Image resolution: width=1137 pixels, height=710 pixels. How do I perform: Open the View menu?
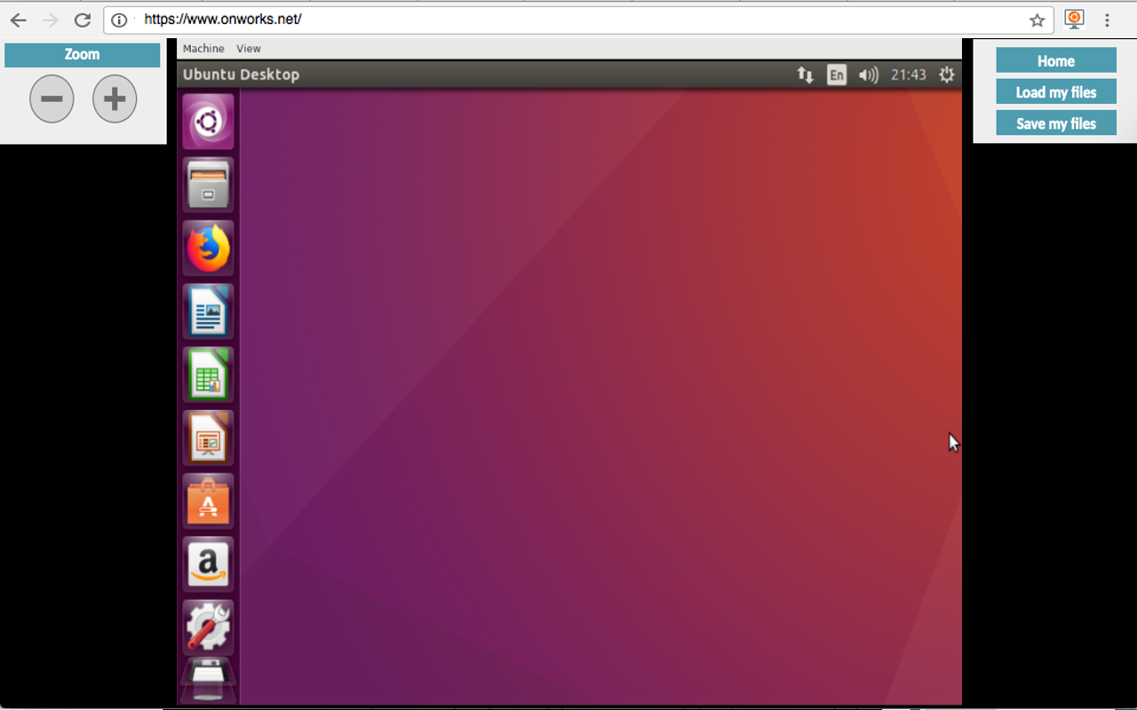pyautogui.click(x=248, y=48)
